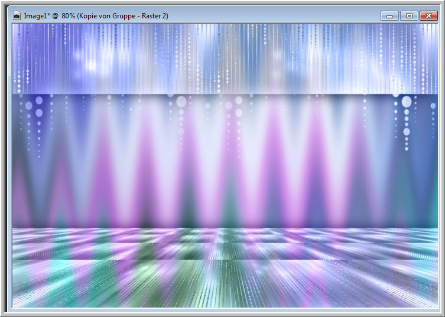Minimize the Image1 window
Screen dimensions: 445x317
389,16
